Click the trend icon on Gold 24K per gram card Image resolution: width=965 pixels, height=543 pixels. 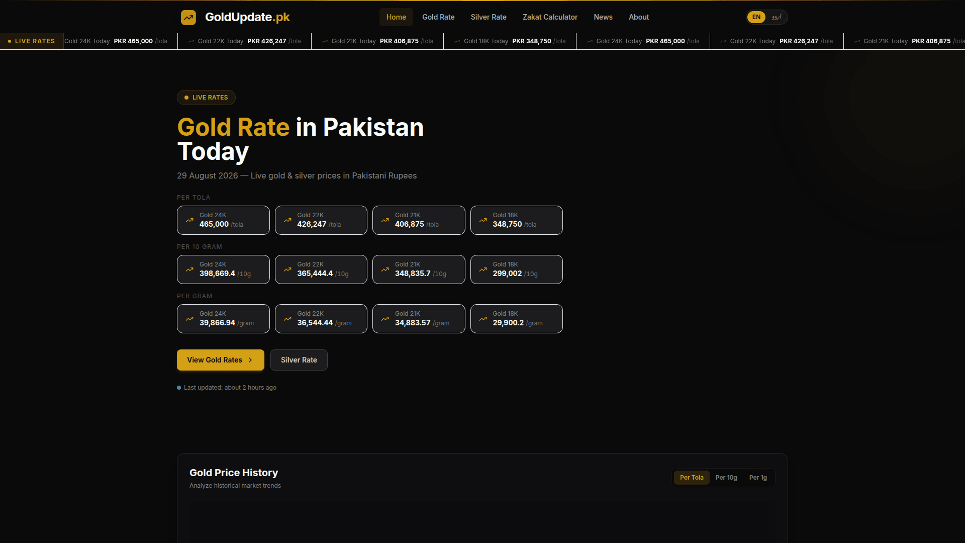coord(189,319)
